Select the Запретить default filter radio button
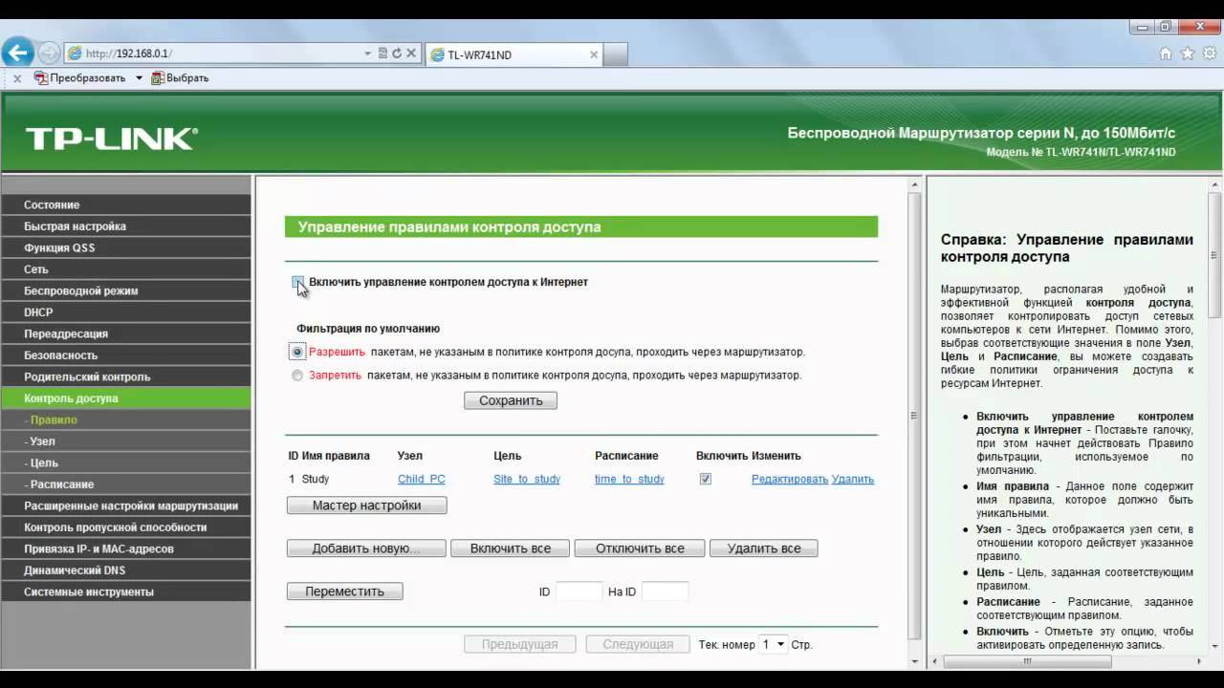This screenshot has width=1224, height=688. click(297, 376)
